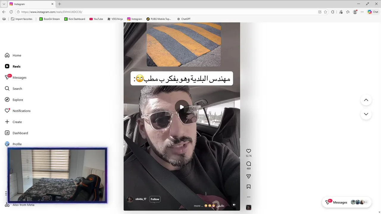Open Import favorites bookmark
Viewport: 381px width, 214px height.
21,19
